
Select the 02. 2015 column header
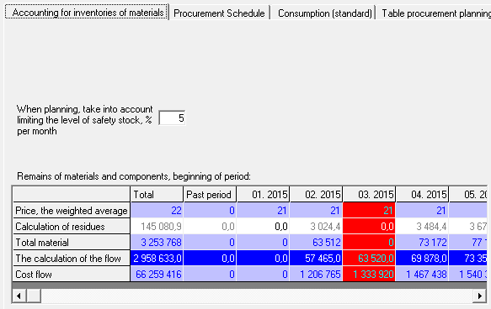point(316,195)
